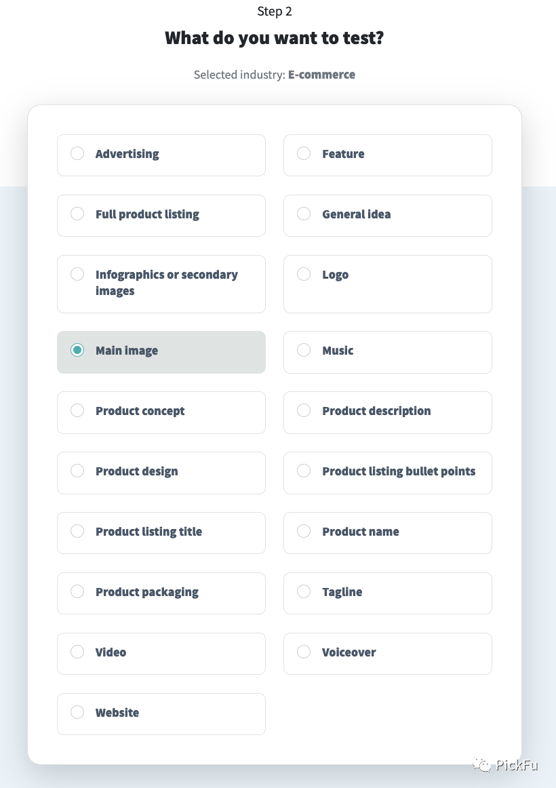Select Product concept radio button
The height and width of the screenshot is (788, 556).
coord(77,411)
